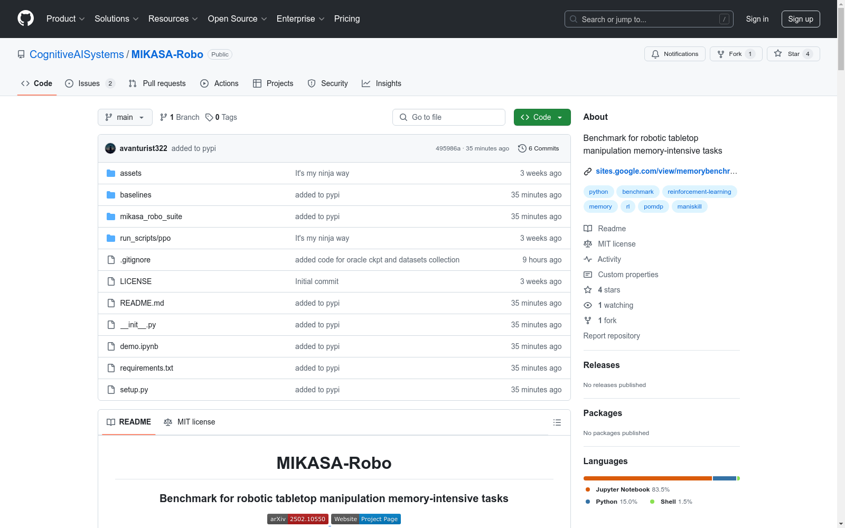The width and height of the screenshot is (845, 528).
Task: Click the reinforcement-learning topic tag
Action: (x=699, y=192)
